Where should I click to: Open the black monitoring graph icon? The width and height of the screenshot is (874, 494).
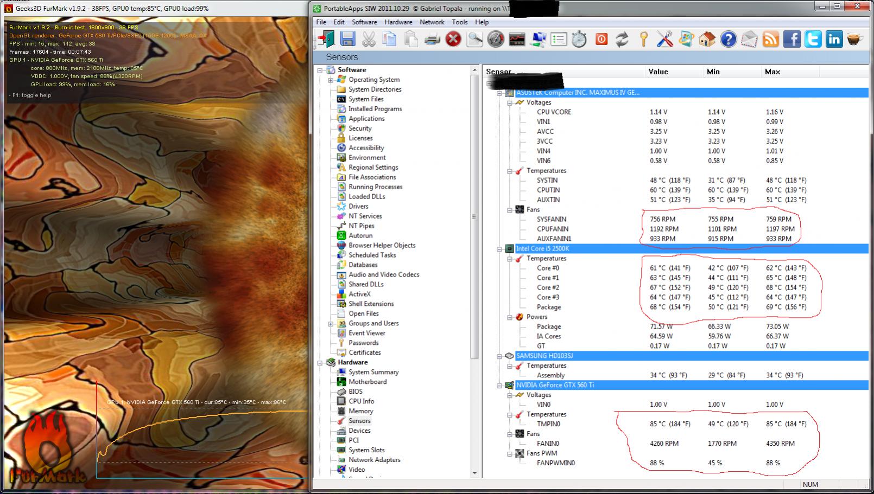tap(517, 39)
